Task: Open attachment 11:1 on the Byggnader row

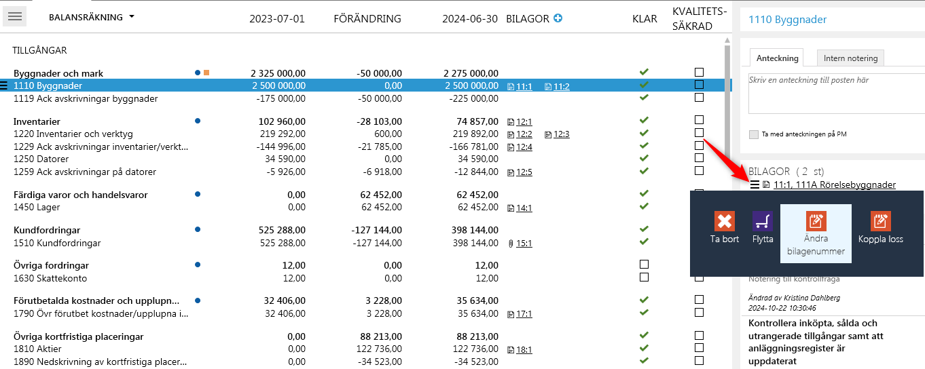Action: click(x=520, y=87)
